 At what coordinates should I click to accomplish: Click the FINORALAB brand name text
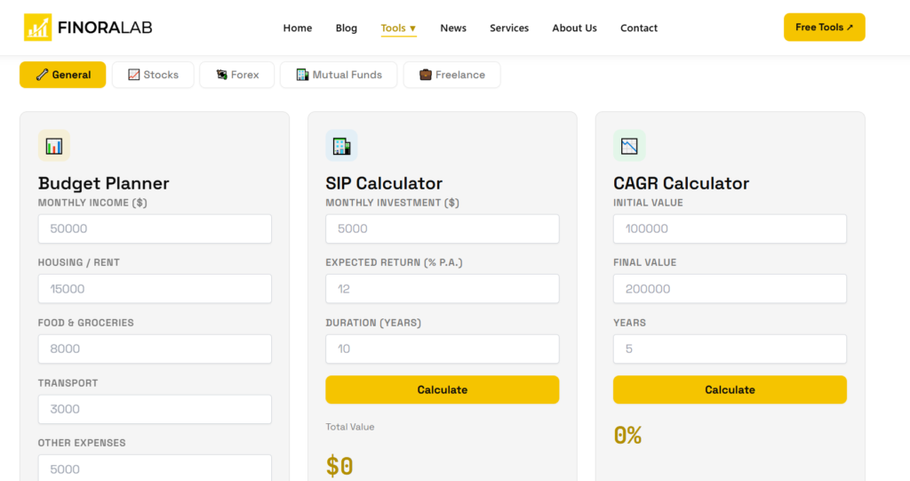tap(105, 28)
